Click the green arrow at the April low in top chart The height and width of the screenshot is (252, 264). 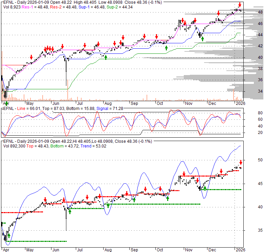[6, 102]
